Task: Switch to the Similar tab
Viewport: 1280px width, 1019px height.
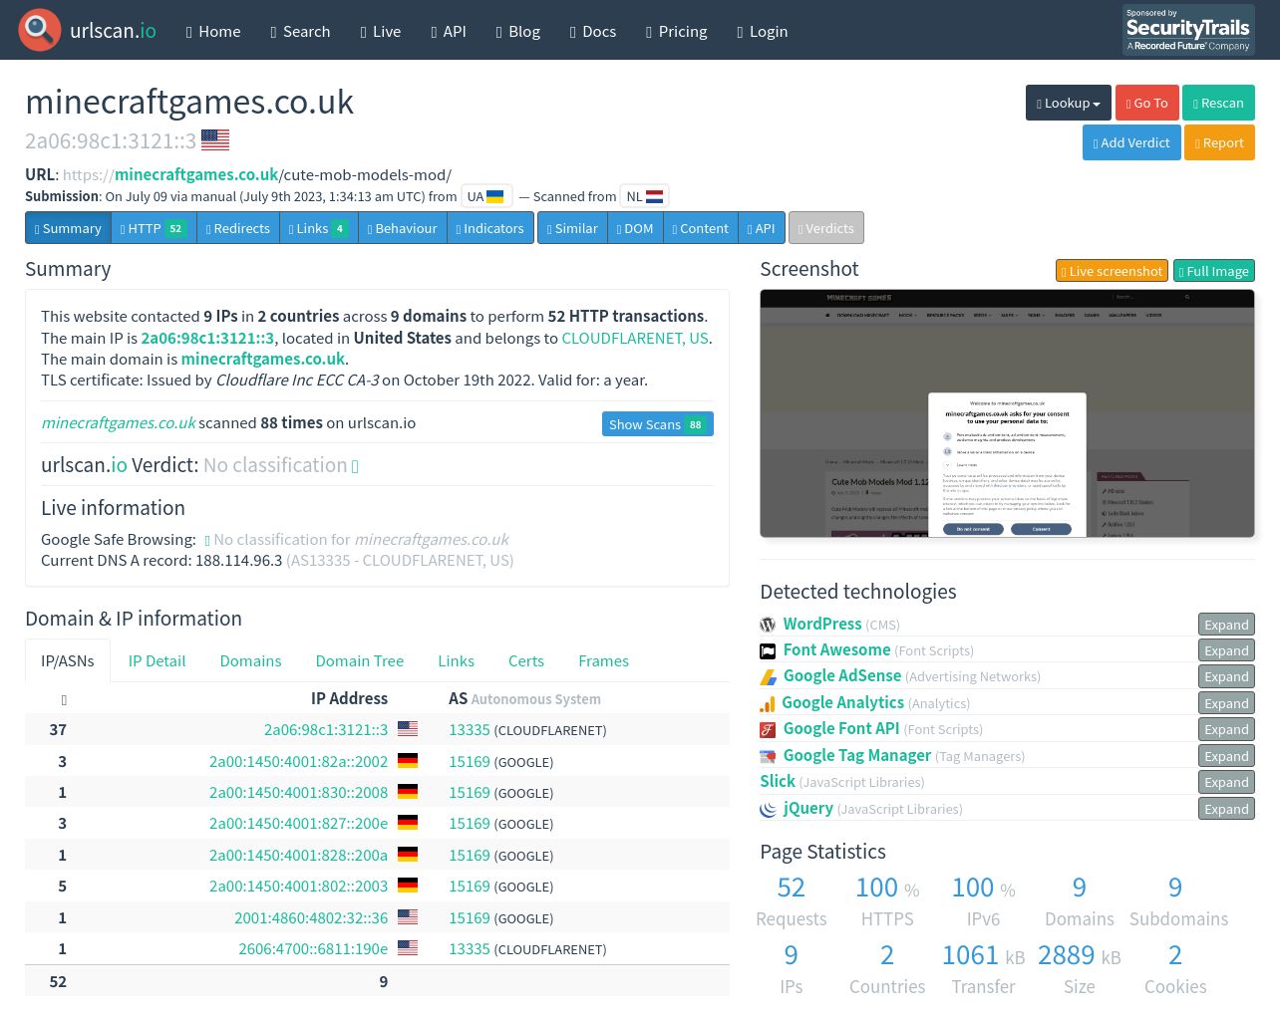Action: pos(572,228)
